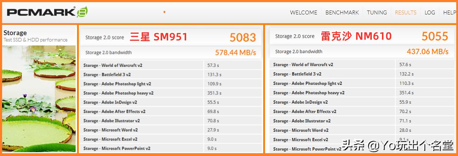Select the 437.06 MB/s bandwidth value
458x156 pixels.
click(x=427, y=52)
